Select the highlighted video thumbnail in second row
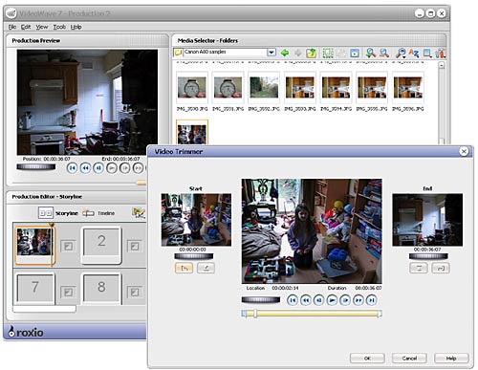 [x=192, y=133]
